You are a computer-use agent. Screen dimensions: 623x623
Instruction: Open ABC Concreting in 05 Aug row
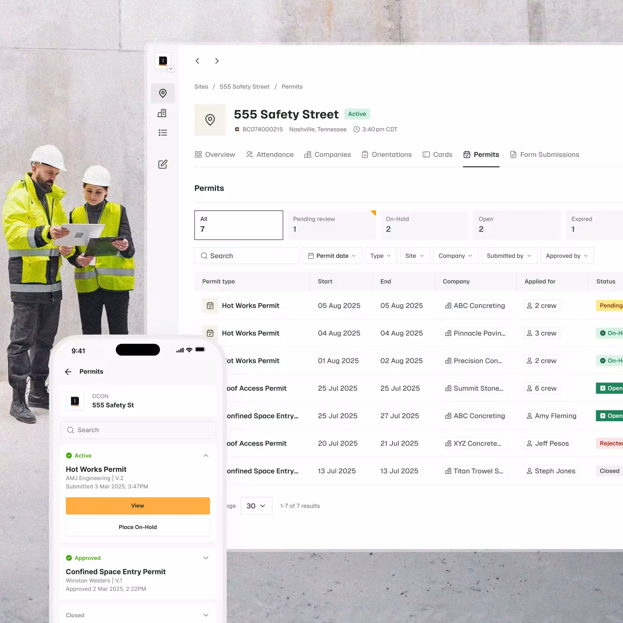click(475, 306)
